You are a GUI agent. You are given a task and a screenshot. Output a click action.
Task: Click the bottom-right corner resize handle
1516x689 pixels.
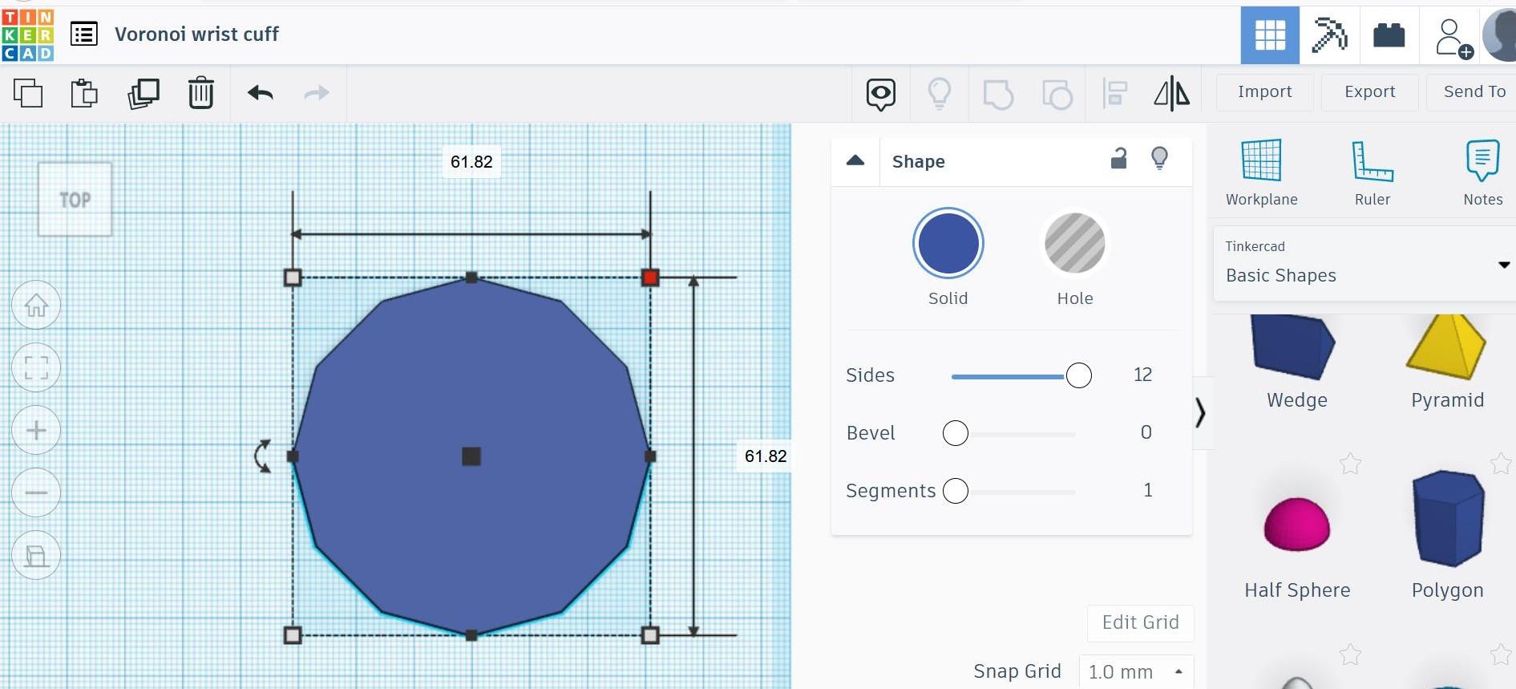pos(650,635)
